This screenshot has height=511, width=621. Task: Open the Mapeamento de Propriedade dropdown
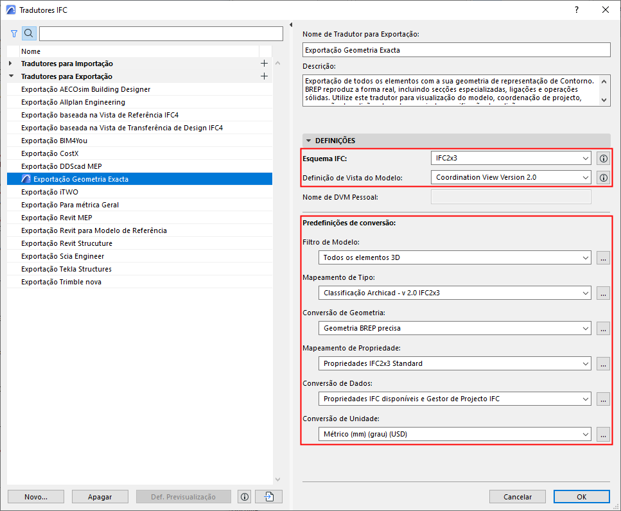coord(455,363)
